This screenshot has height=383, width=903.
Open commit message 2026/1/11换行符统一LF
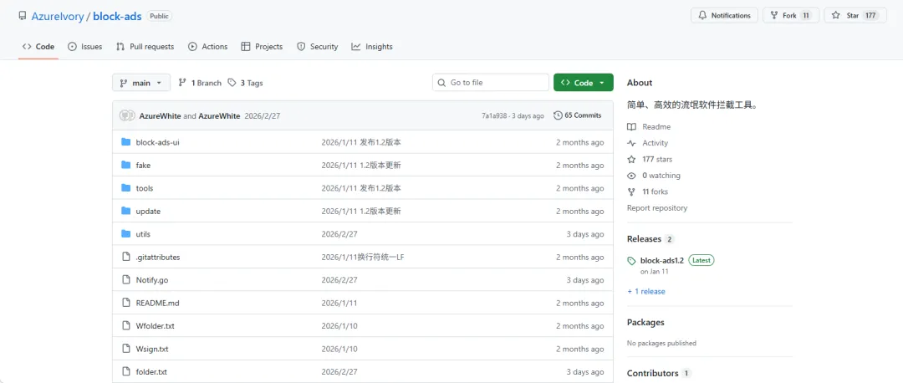(363, 257)
